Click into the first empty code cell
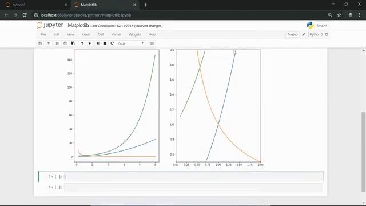 coord(193,176)
